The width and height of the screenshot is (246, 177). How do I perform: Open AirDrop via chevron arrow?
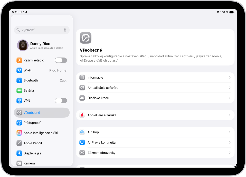coord(230,132)
